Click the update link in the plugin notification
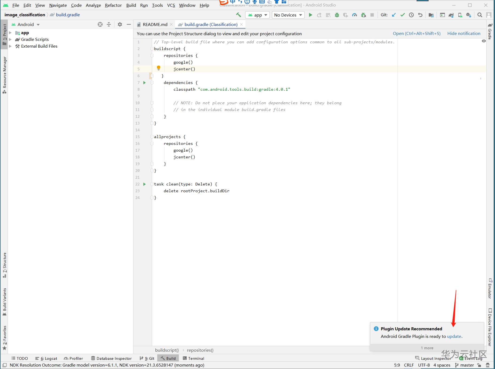 click(454, 336)
